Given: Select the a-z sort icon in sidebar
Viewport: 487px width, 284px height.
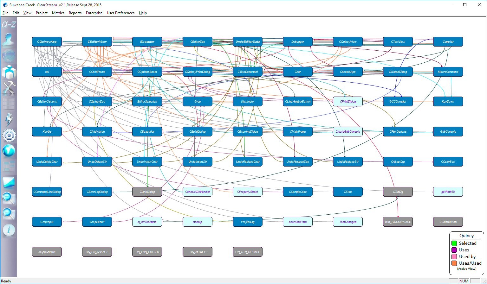Looking at the screenshot, I should pyautogui.click(x=9, y=24).
